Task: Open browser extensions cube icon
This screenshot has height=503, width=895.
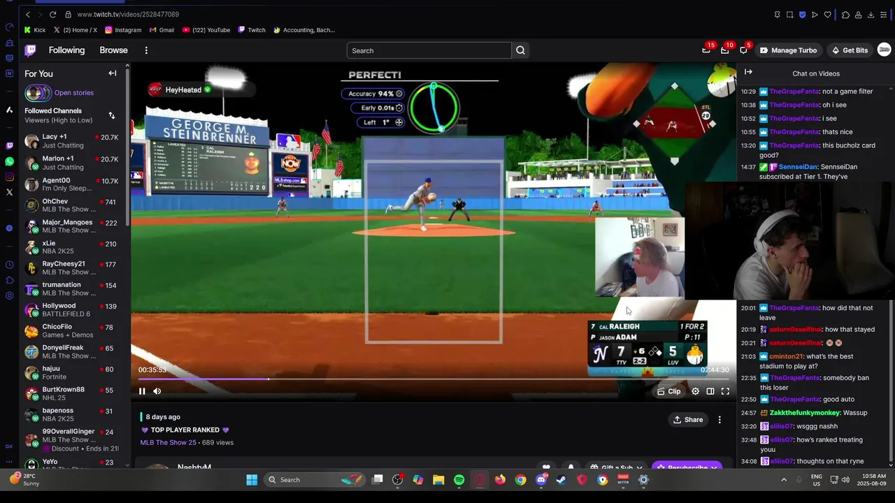Action: coord(845,15)
